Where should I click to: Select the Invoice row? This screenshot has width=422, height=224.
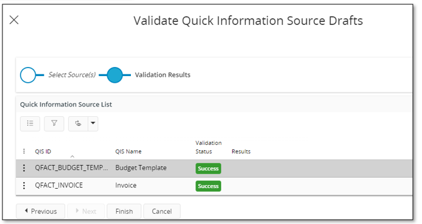tap(214, 186)
